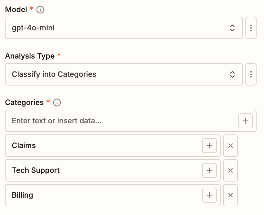Click insert-data plus icon on Claims row
Image resolution: width=264 pixels, height=215 pixels.
(209, 146)
